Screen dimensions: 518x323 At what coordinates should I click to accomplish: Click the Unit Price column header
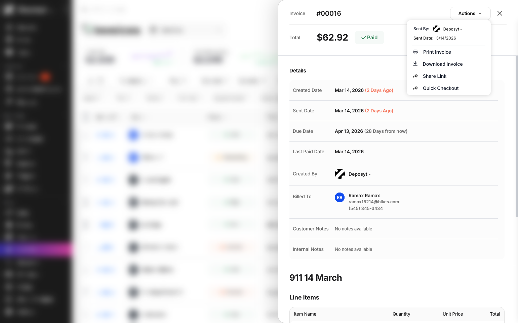pos(453,314)
